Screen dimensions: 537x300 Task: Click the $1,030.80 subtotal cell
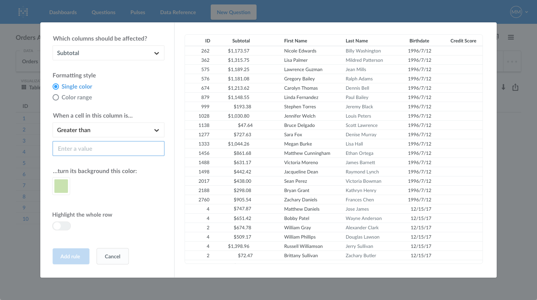[239, 116]
